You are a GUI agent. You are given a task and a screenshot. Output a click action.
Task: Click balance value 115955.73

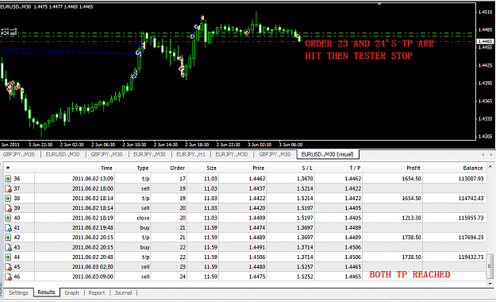coord(471,218)
